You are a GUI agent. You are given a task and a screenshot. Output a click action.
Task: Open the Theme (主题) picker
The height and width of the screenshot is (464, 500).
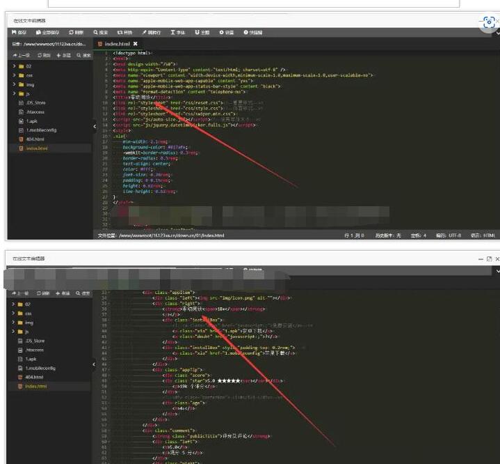pos(202,32)
